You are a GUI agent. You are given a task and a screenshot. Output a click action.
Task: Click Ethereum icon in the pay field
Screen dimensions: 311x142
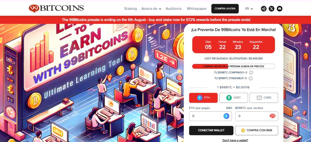pos(227,116)
